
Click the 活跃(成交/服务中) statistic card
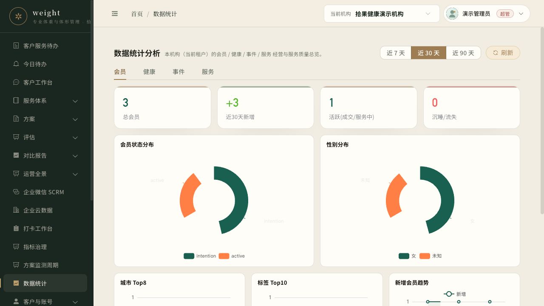pos(368,107)
